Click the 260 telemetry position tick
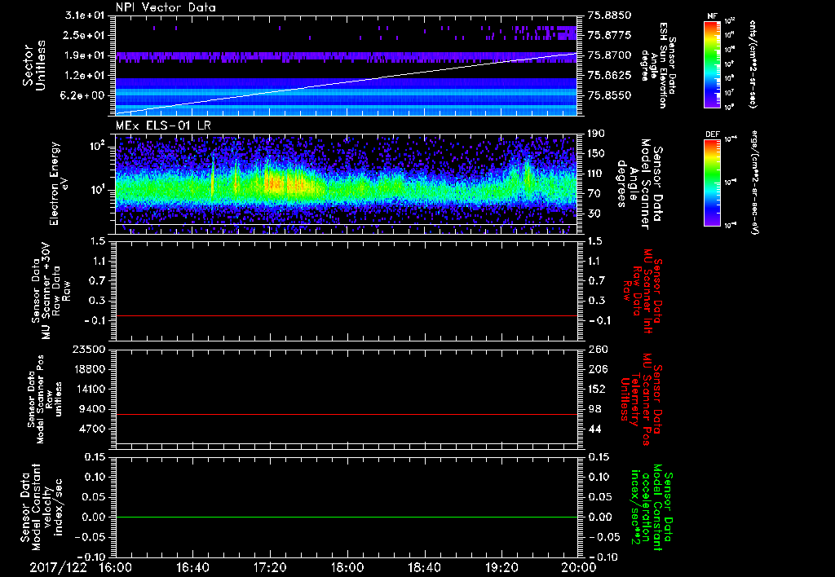835x577 pixels. 597,349
